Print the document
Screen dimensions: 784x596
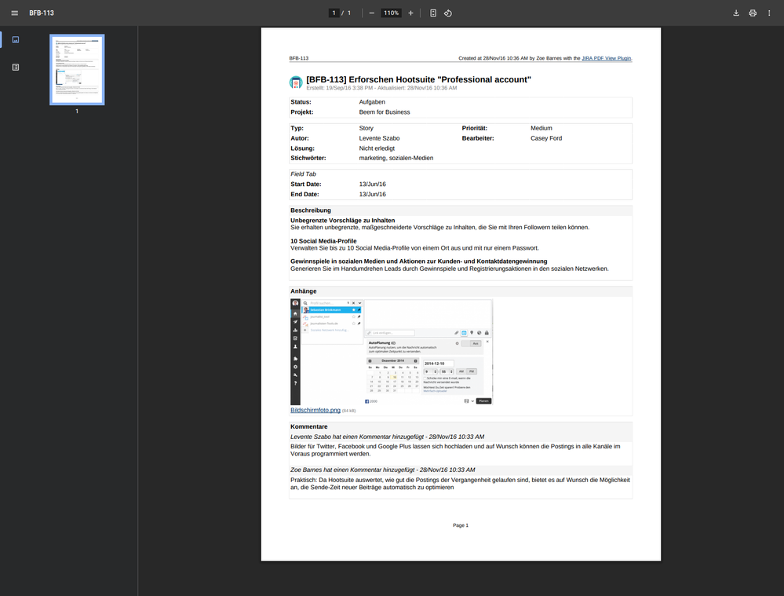[x=753, y=13]
